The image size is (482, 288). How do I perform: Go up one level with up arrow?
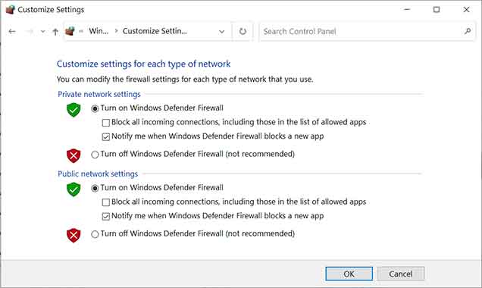55,31
